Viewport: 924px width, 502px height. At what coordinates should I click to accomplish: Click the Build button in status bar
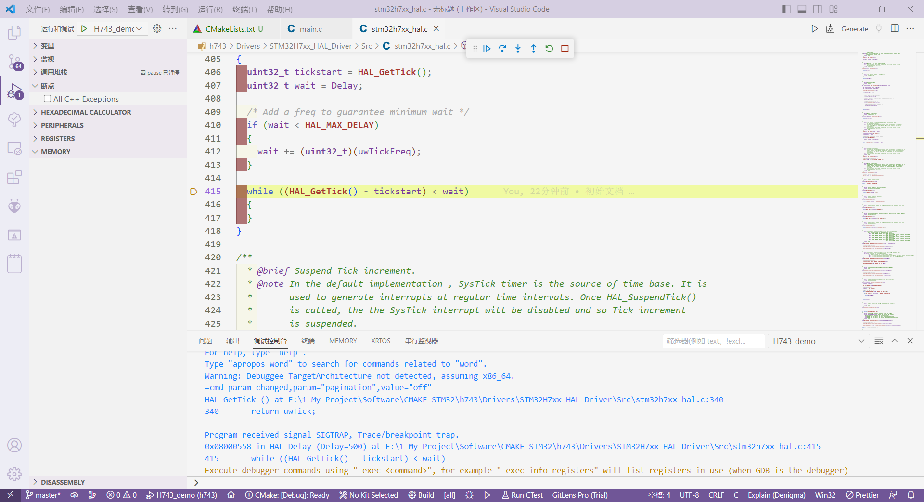(x=421, y=495)
